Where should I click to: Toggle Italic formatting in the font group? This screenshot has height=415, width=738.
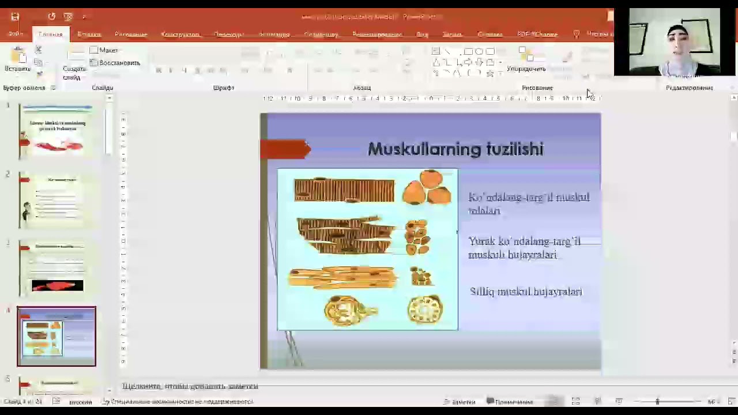pos(171,70)
